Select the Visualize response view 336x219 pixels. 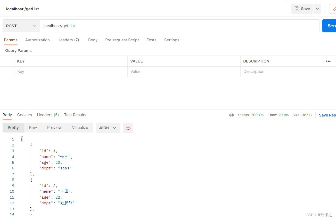click(x=80, y=128)
